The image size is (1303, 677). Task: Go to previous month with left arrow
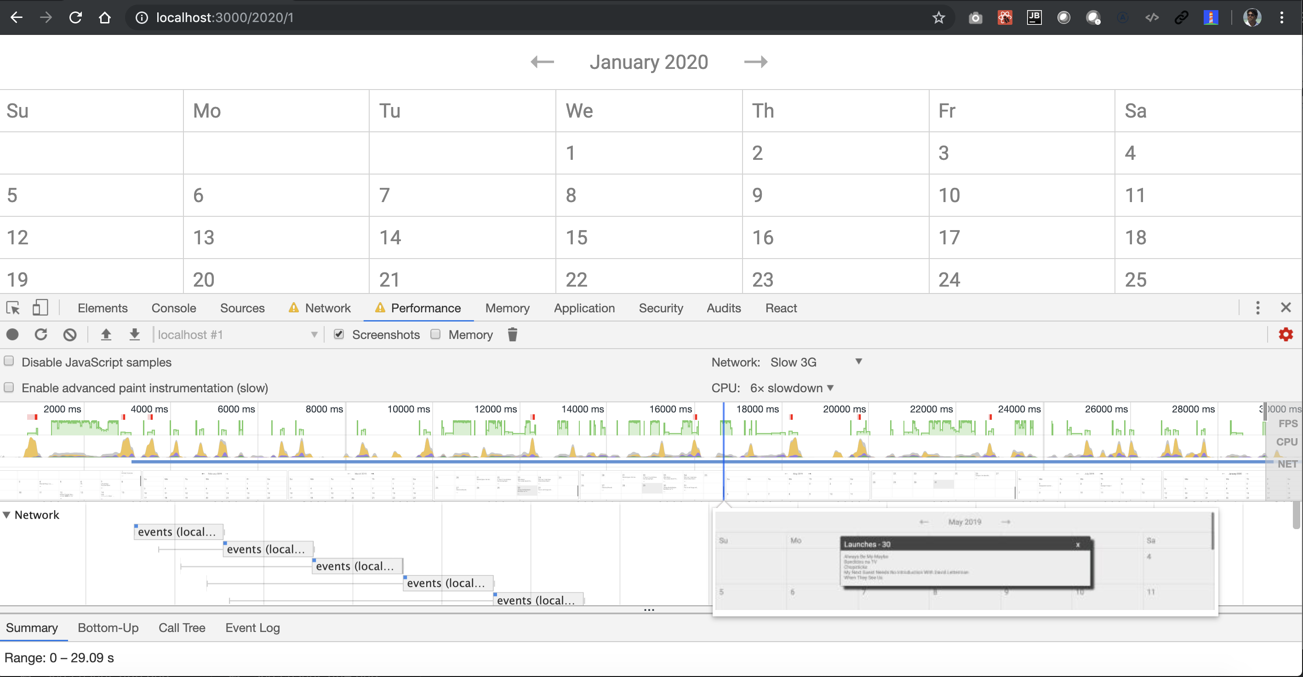coord(542,62)
